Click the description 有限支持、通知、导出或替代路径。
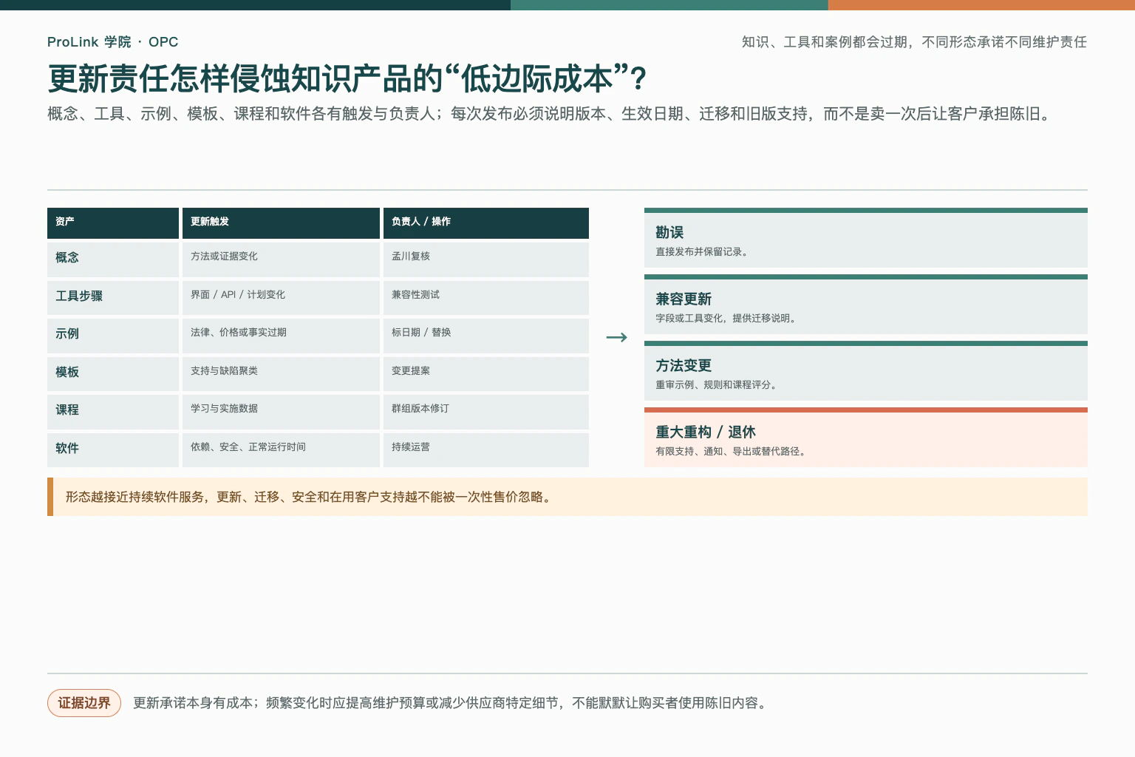1135x757 pixels. 732,452
